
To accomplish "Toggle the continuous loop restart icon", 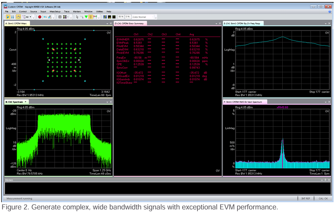I will 18,17.
